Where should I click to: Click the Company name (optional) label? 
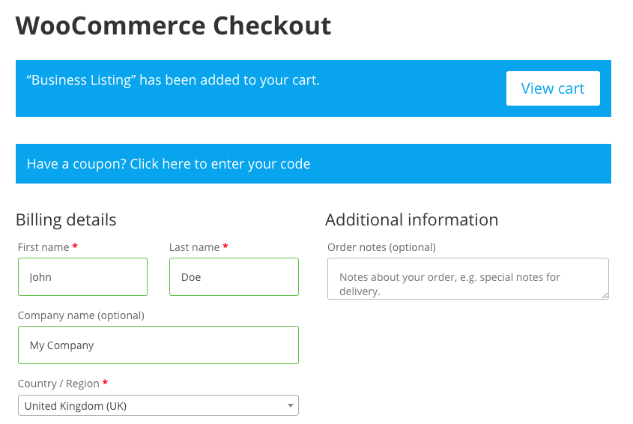coord(81,315)
